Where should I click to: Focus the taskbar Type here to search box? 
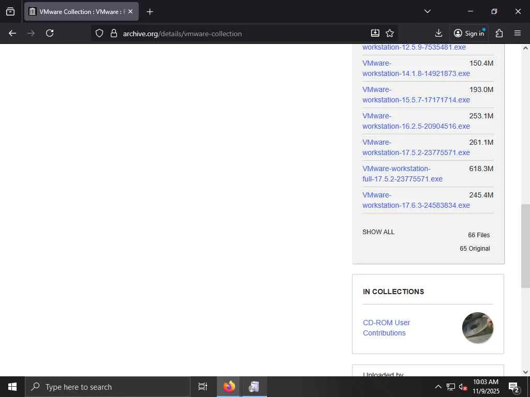(108, 387)
